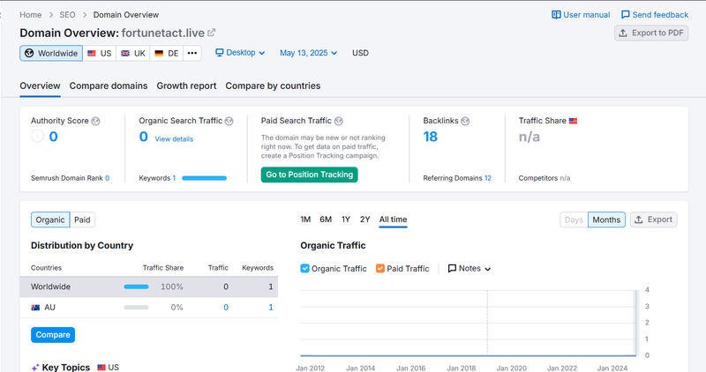
Task: Click AU row keywords value 1
Action: point(271,308)
